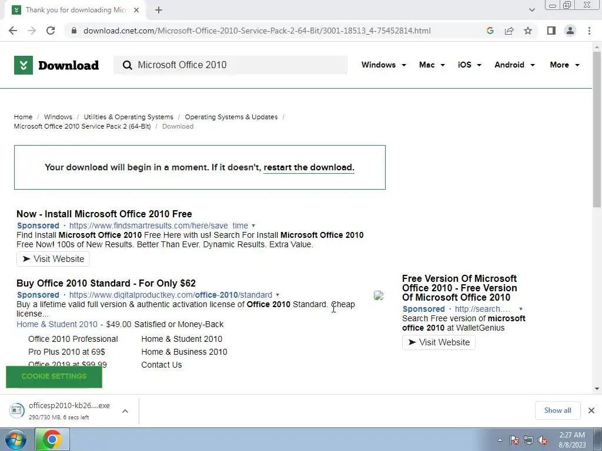Open Operating Systems & Updates breadcrumb
602x451 pixels.
(x=231, y=117)
